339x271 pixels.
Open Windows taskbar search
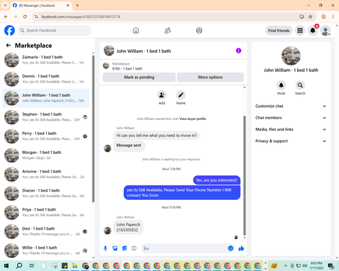click(x=19, y=266)
